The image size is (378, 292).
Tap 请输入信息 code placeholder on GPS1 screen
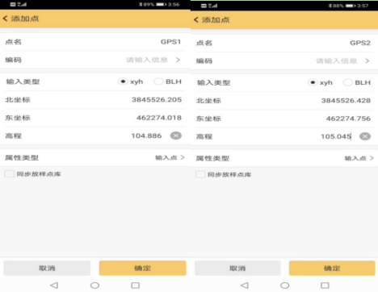147,60
